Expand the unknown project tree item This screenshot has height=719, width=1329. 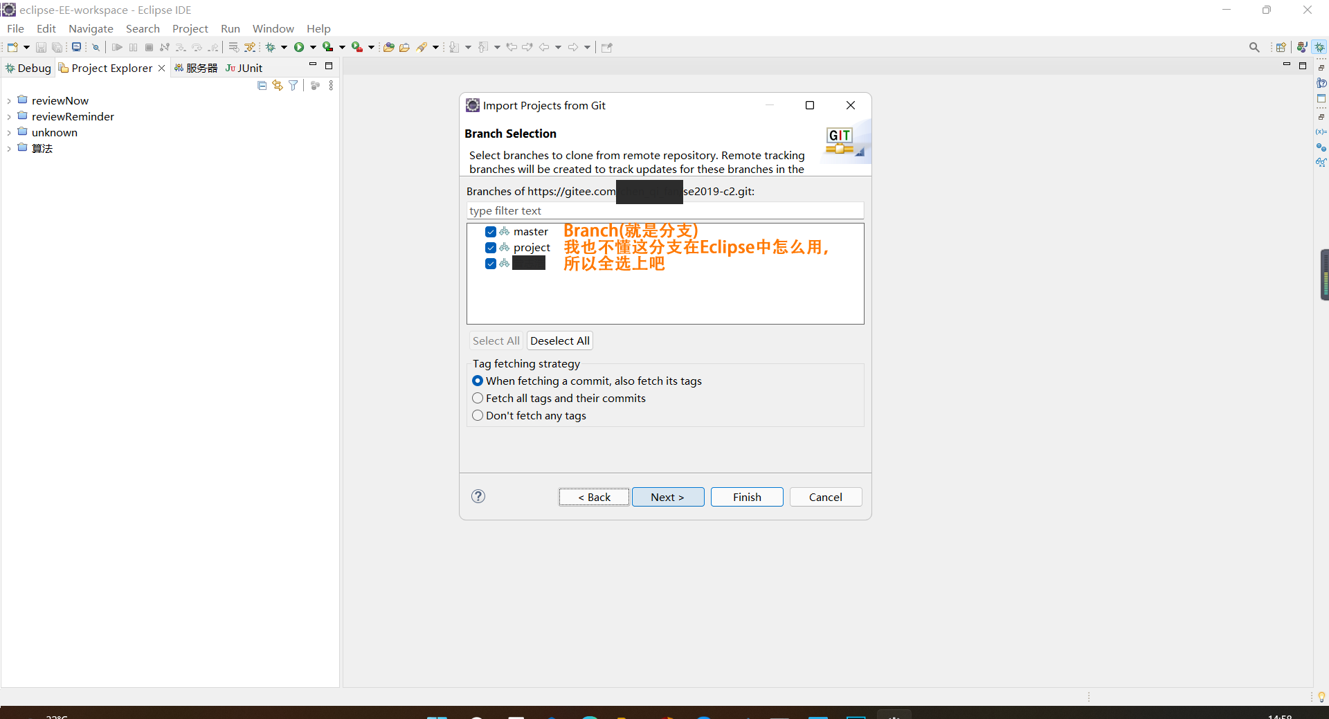[8, 132]
